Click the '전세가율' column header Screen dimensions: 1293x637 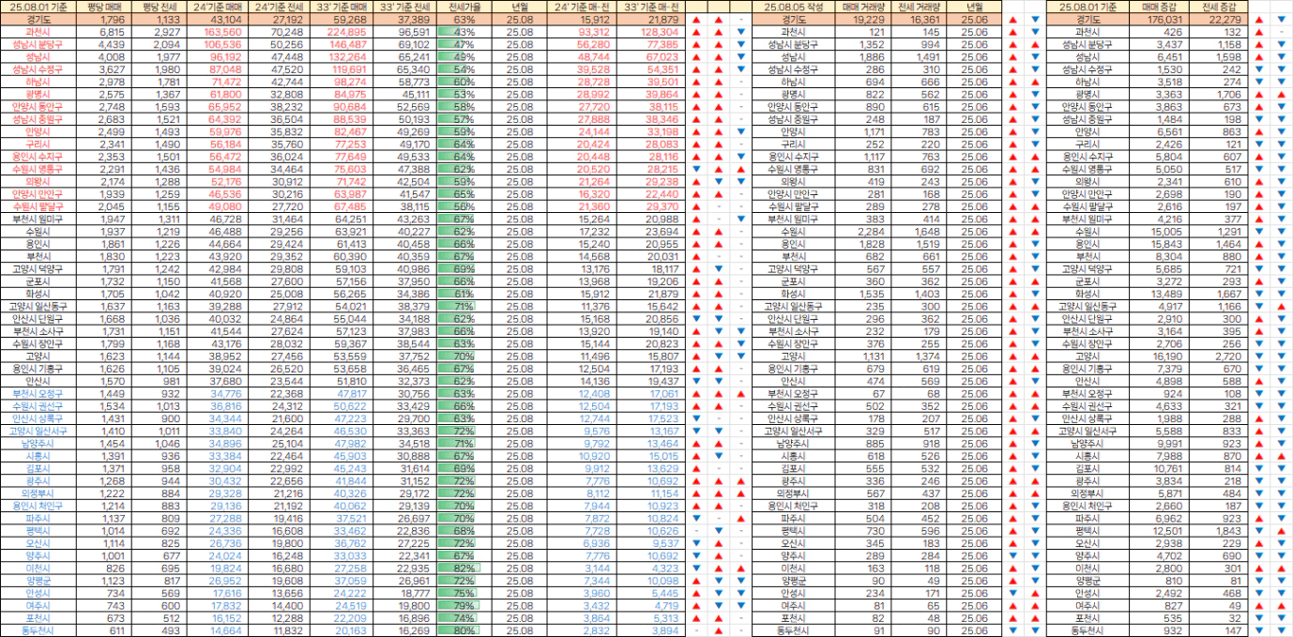pyautogui.click(x=463, y=7)
